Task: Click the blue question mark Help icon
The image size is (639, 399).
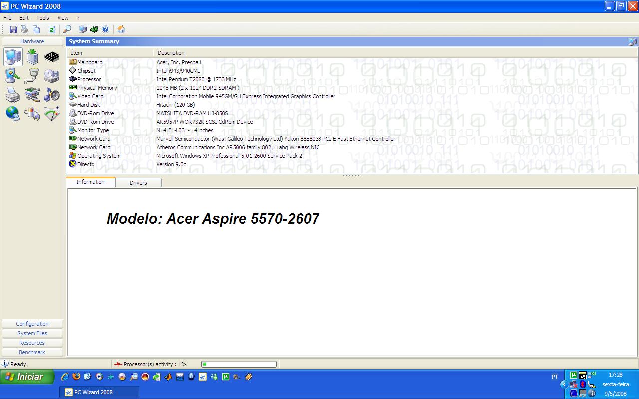Action: pos(105,30)
